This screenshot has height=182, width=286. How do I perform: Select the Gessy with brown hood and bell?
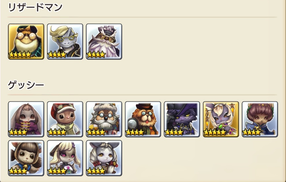click(26, 158)
